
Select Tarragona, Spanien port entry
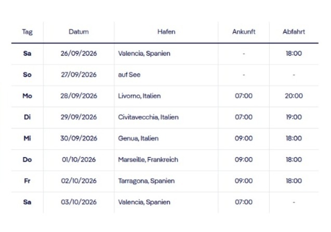[x=146, y=181]
